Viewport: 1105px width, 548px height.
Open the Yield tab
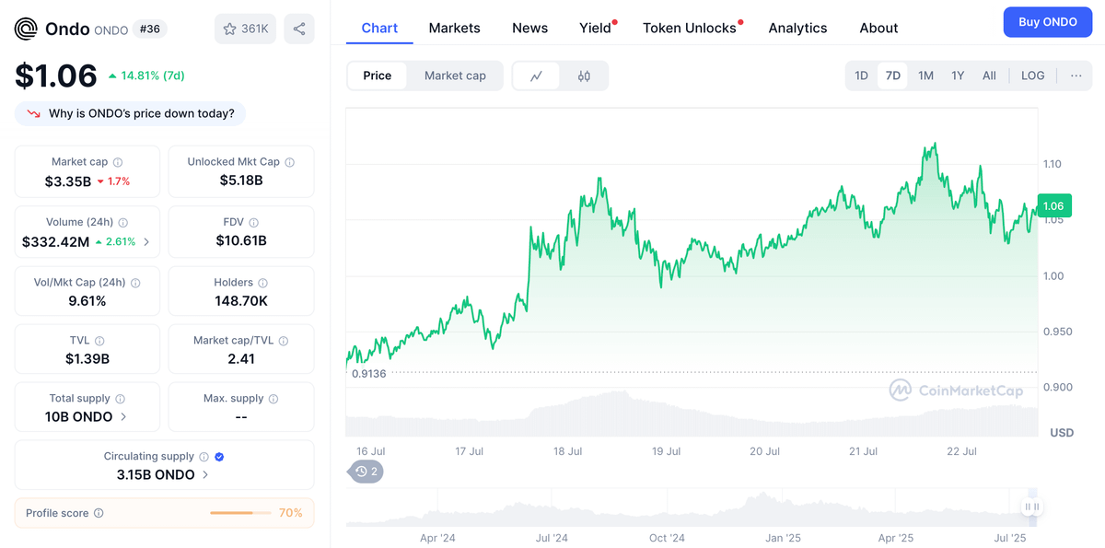(595, 28)
